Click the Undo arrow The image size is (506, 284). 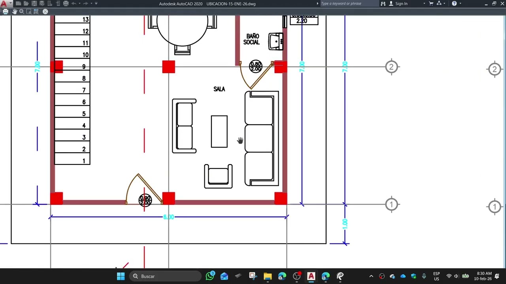point(74,4)
